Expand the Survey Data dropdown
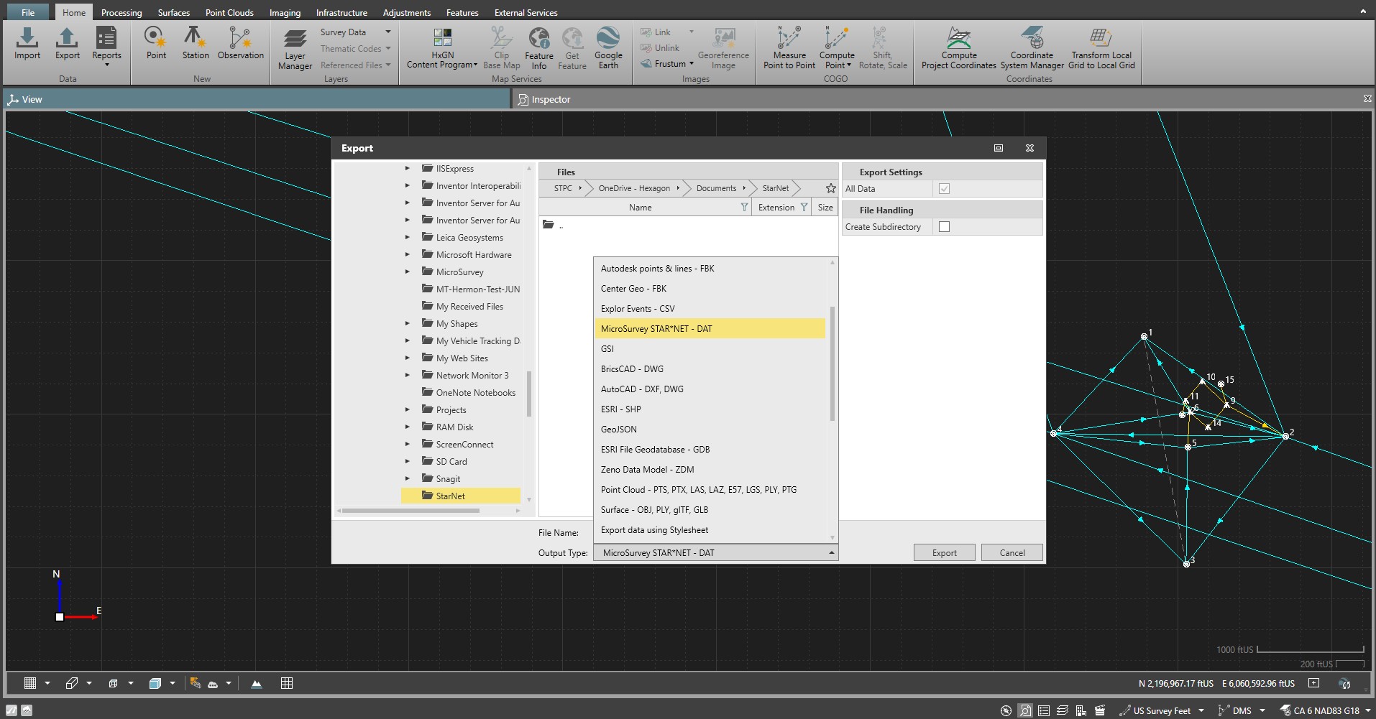The height and width of the screenshot is (719, 1376). point(387,32)
